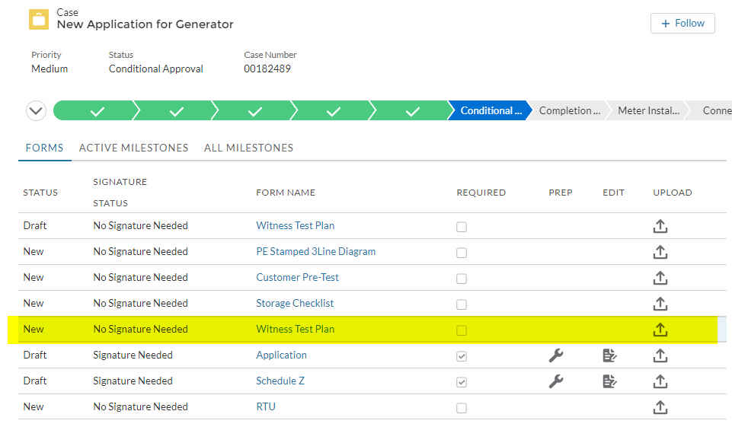
Task: Edit the Schedule Z form via edit icon
Action: tap(609, 381)
